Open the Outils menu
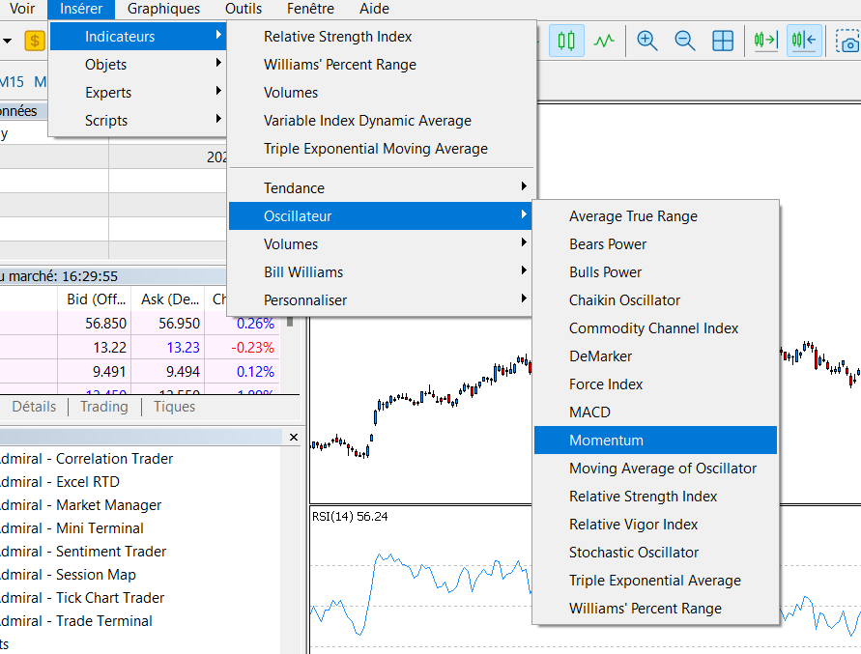This screenshot has height=654, width=861. [x=244, y=9]
